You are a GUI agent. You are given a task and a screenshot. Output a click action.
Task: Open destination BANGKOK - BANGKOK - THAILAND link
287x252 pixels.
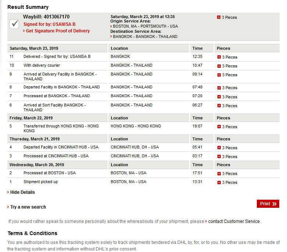click(145, 36)
